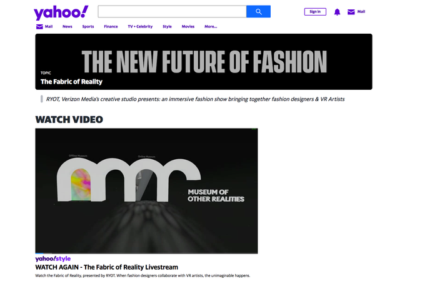
Task: Go to the News section
Action: click(x=68, y=27)
